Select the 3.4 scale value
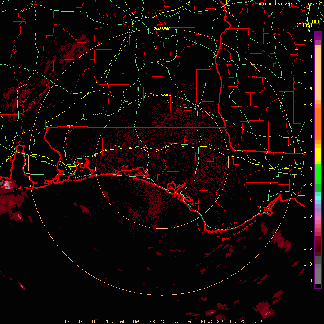 [308, 168]
